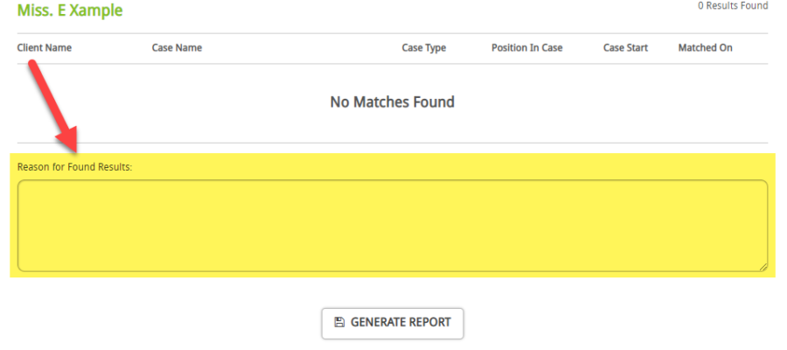Screen dimensions: 787x350
Task: Click the Generate Report button
Action: click(393, 322)
